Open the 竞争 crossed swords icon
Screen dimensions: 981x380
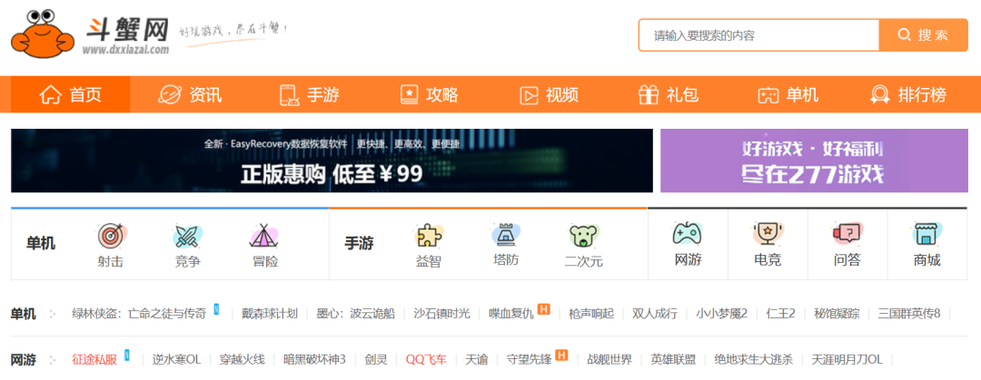point(187,236)
